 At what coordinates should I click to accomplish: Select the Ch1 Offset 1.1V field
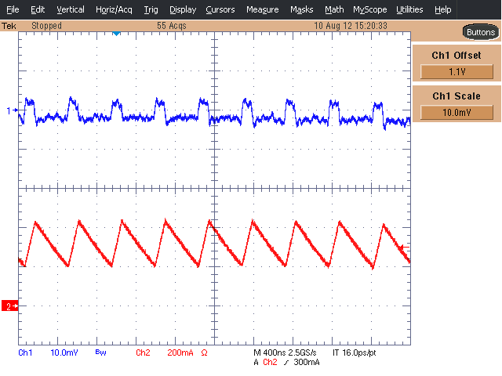457,71
